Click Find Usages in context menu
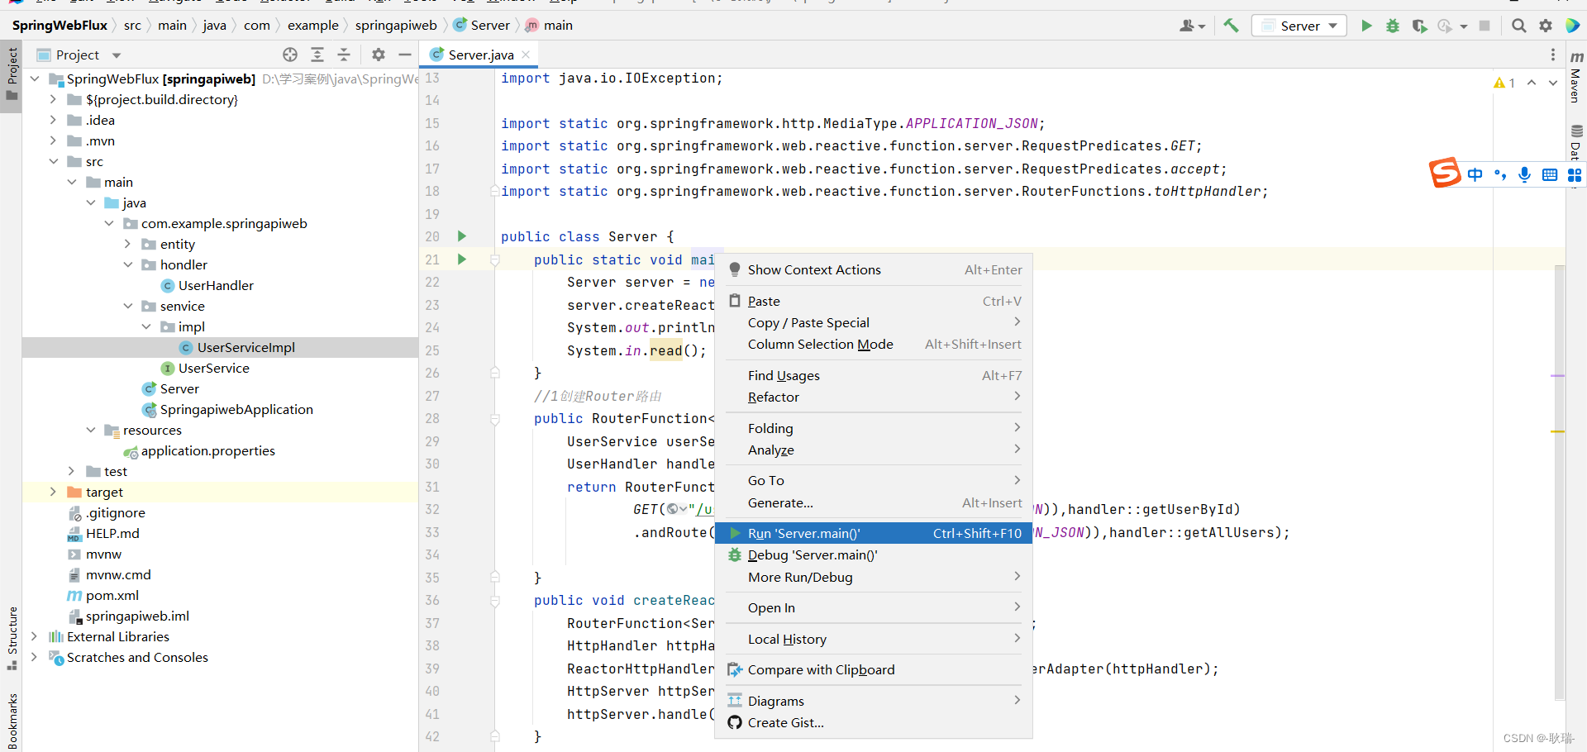Image resolution: width=1587 pixels, height=752 pixels. (x=874, y=375)
